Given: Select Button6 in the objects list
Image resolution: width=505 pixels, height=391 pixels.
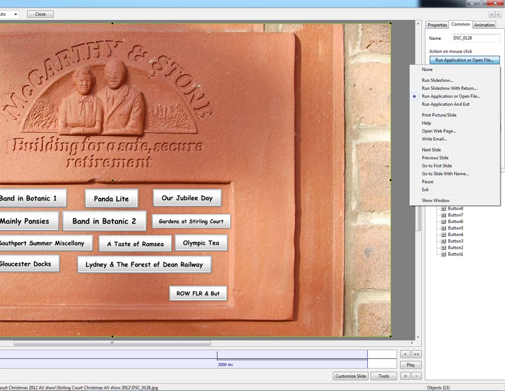Looking at the screenshot, I should (456, 221).
